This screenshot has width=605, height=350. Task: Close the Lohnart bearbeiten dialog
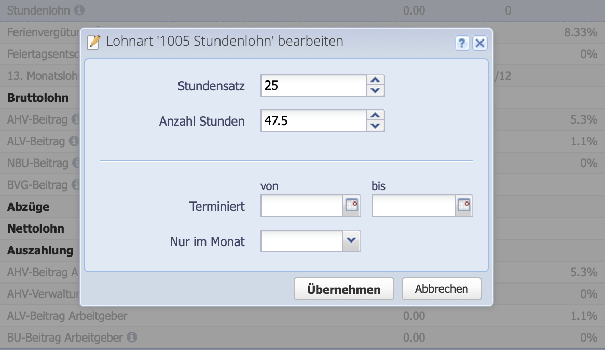coord(480,43)
